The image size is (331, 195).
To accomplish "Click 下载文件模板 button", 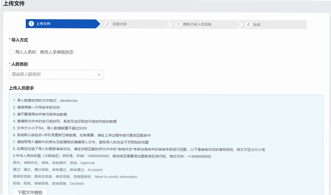I will point(30,192).
